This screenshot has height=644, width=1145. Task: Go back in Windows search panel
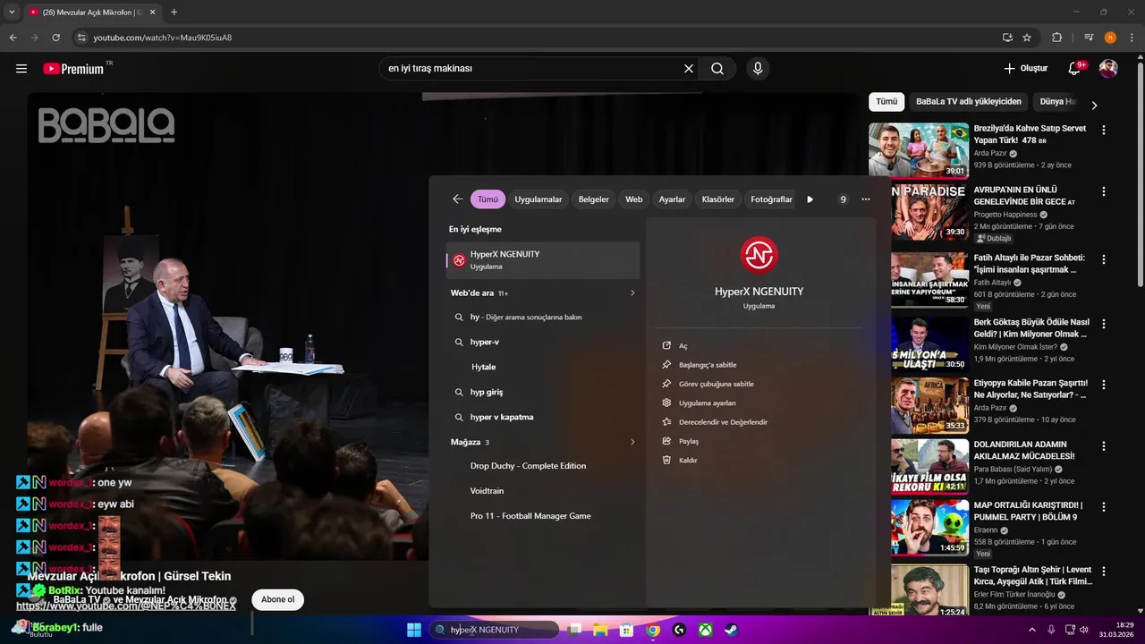pos(458,199)
